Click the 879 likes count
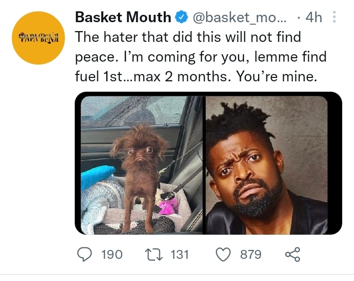This screenshot has width=354, height=281. (251, 254)
